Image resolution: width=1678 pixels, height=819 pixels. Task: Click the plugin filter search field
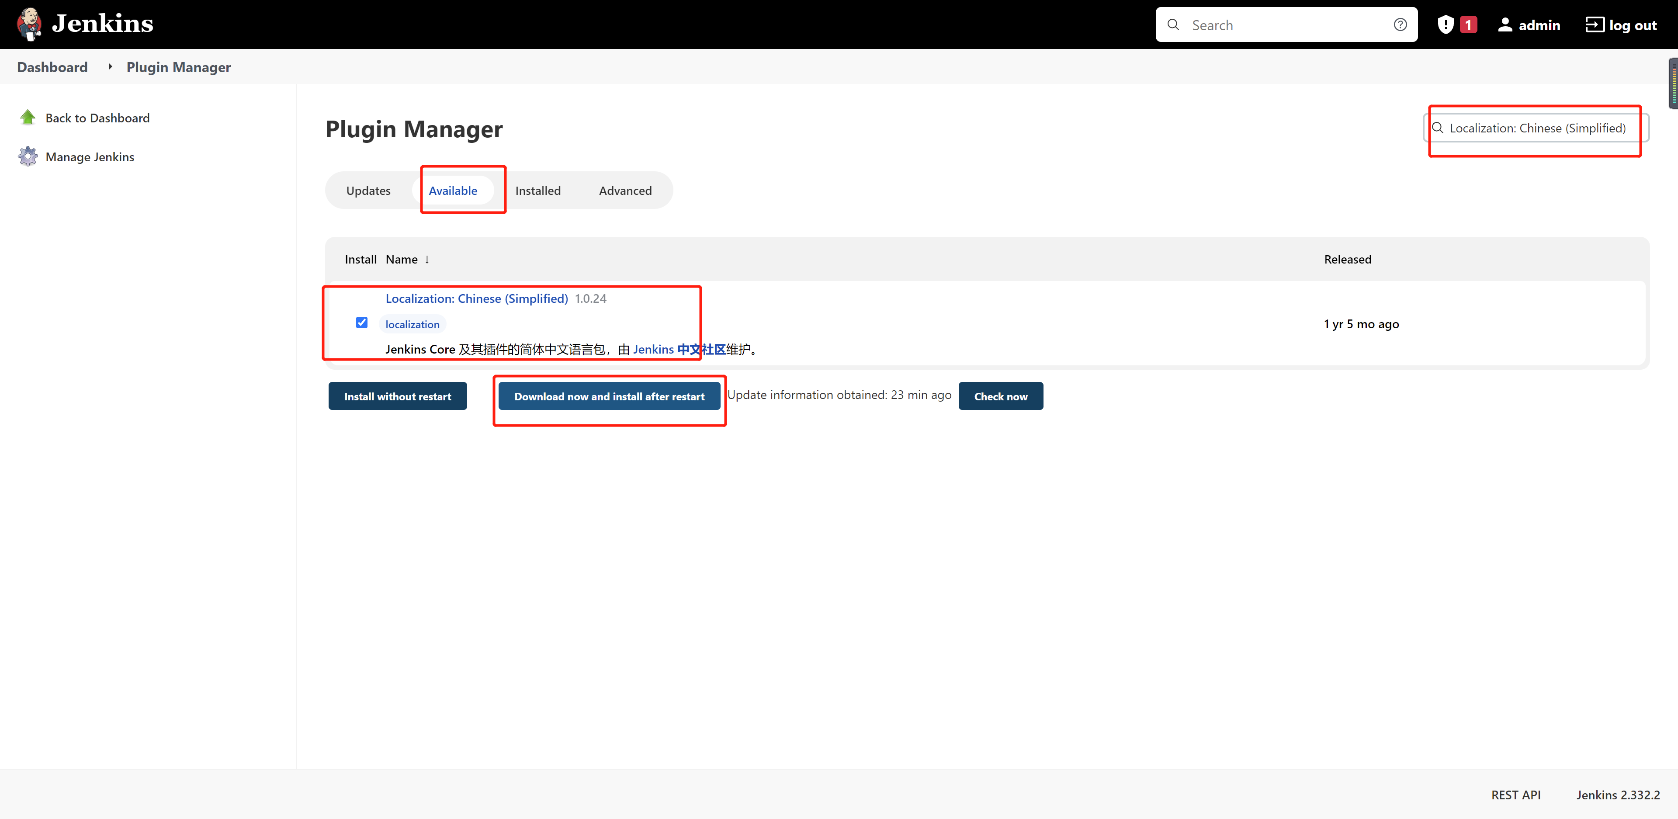[x=1537, y=128]
